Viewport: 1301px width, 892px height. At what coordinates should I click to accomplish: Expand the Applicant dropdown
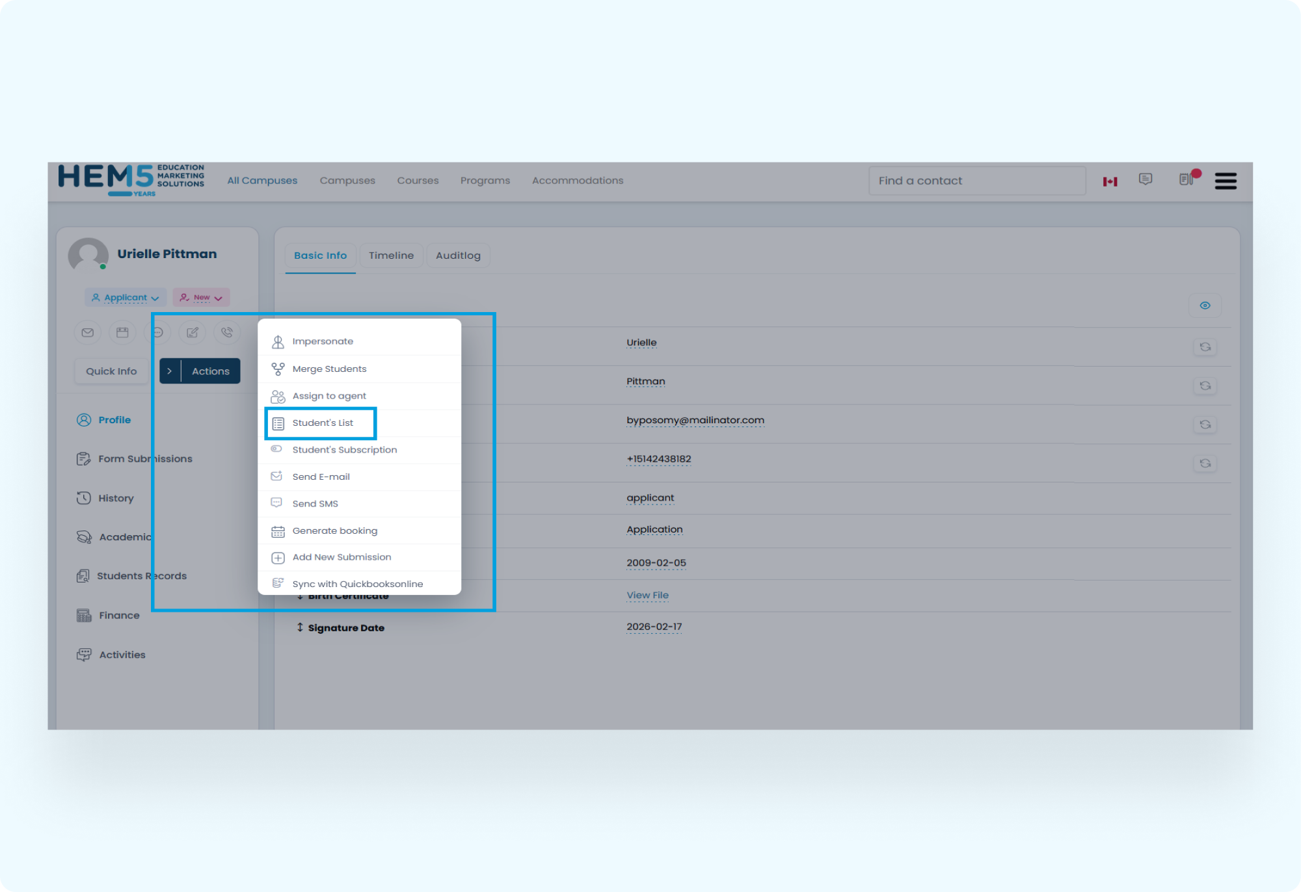[125, 297]
